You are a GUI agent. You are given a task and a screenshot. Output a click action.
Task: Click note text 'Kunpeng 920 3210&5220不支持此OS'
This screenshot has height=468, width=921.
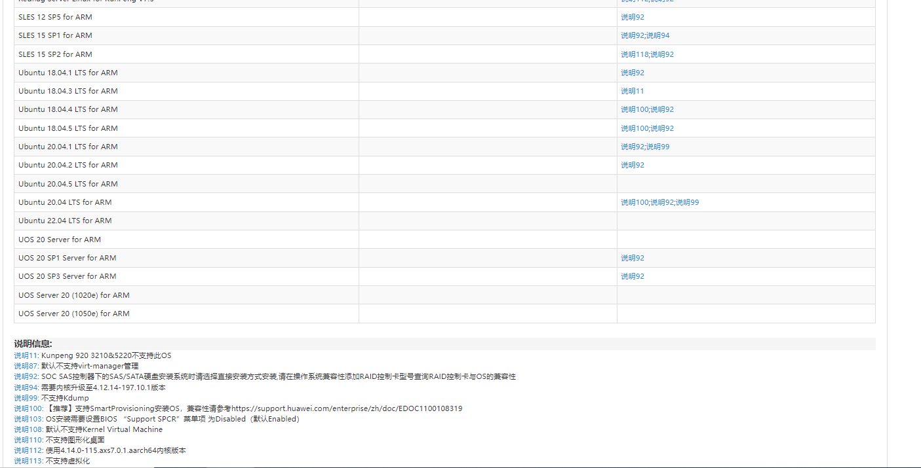[x=106, y=355]
